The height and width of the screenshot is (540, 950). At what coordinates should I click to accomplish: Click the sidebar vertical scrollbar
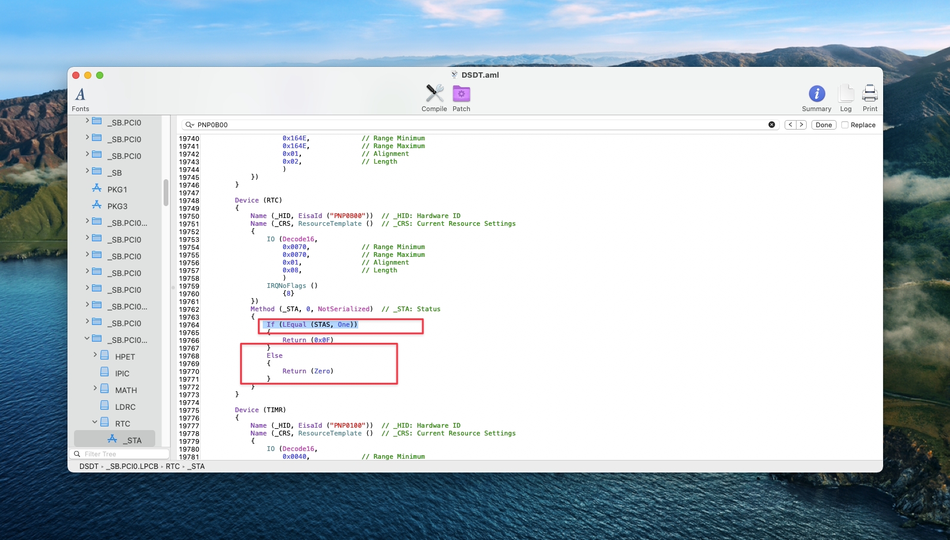[x=166, y=192]
